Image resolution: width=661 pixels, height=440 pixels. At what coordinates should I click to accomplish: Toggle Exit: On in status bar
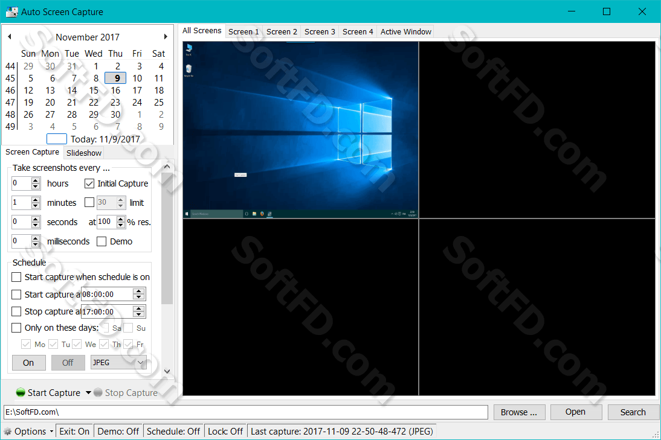click(x=74, y=432)
